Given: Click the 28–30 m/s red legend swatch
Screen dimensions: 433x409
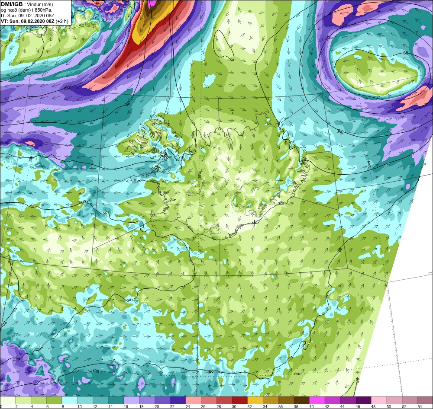Looking at the screenshot, I should coord(224,401).
